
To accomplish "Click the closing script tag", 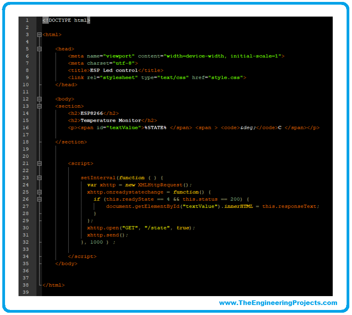I will (x=82, y=257).
